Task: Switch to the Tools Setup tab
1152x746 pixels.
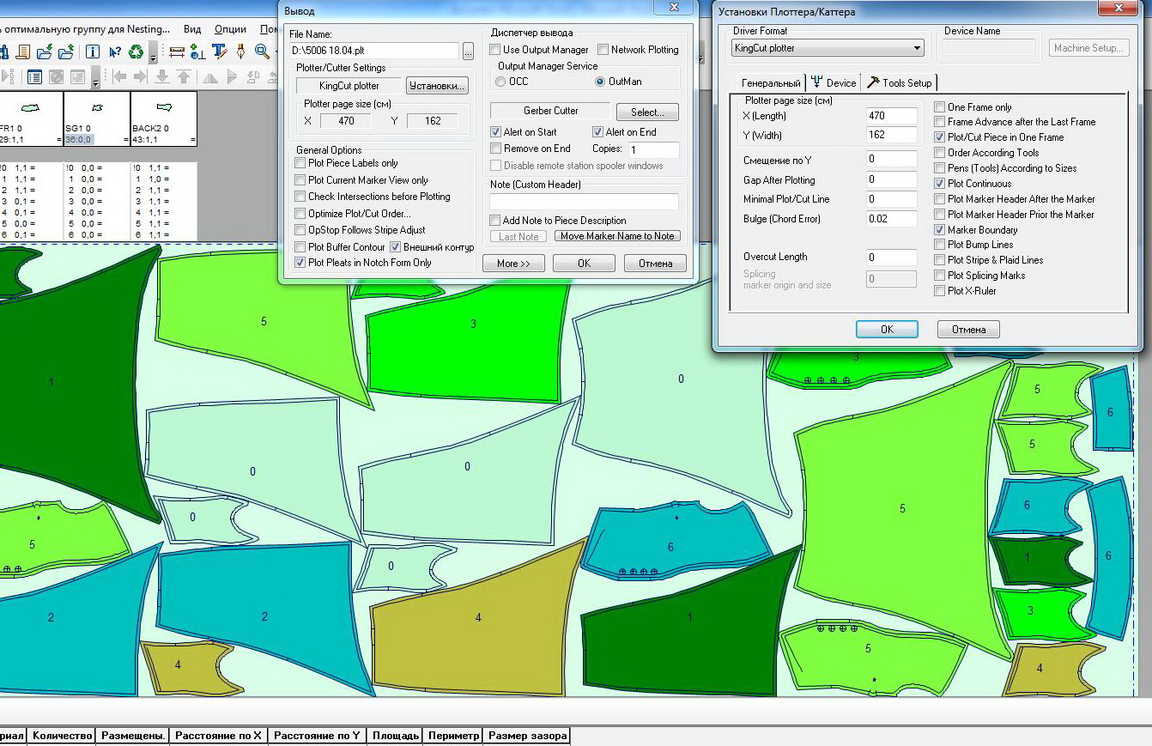Action: 900,82
